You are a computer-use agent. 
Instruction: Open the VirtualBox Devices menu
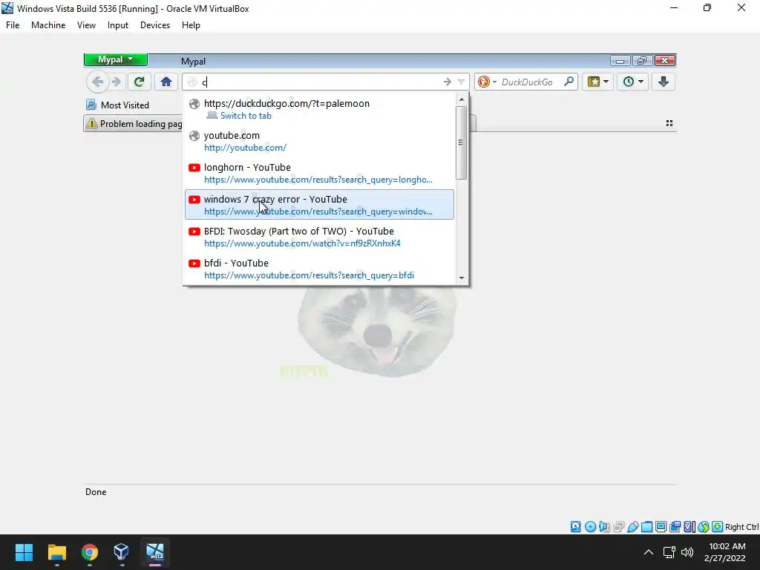click(x=155, y=25)
